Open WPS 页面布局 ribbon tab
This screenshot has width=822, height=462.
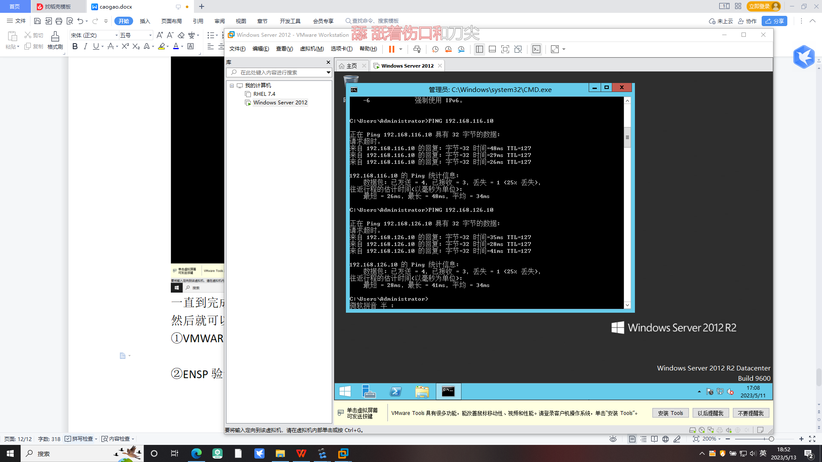coord(171,21)
